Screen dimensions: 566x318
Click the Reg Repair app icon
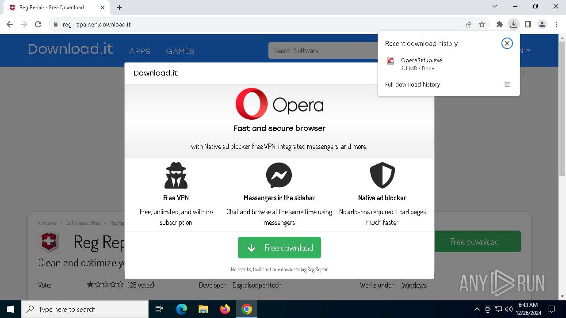(50, 242)
